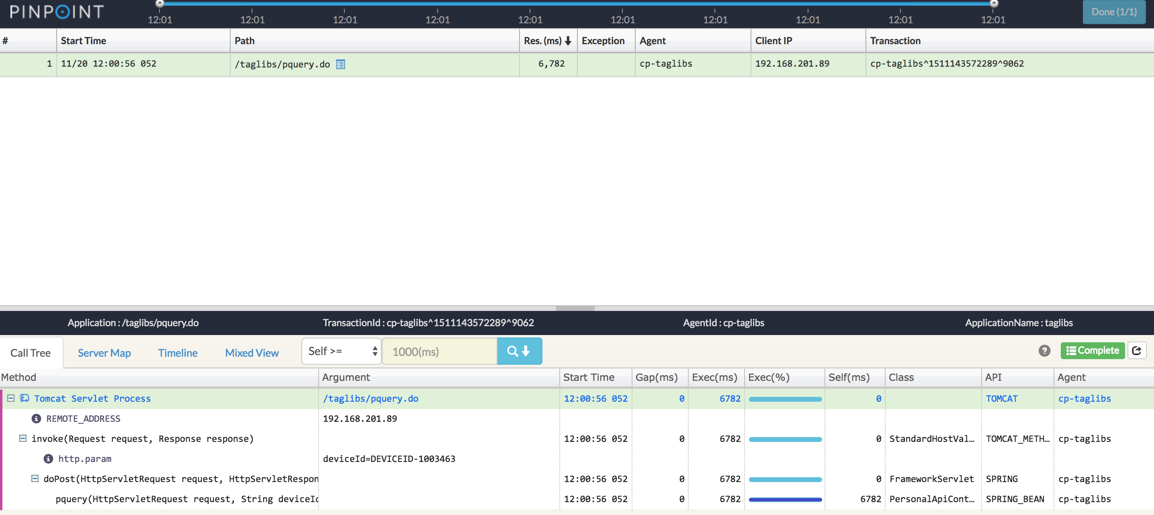The height and width of the screenshot is (515, 1154).
Task: Focus the 1000(ms) filter input field
Action: coord(440,352)
